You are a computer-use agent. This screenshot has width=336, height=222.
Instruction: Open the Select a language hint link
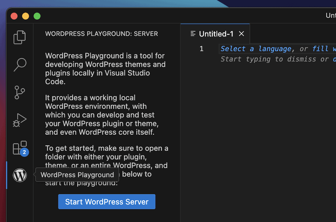coord(256,49)
